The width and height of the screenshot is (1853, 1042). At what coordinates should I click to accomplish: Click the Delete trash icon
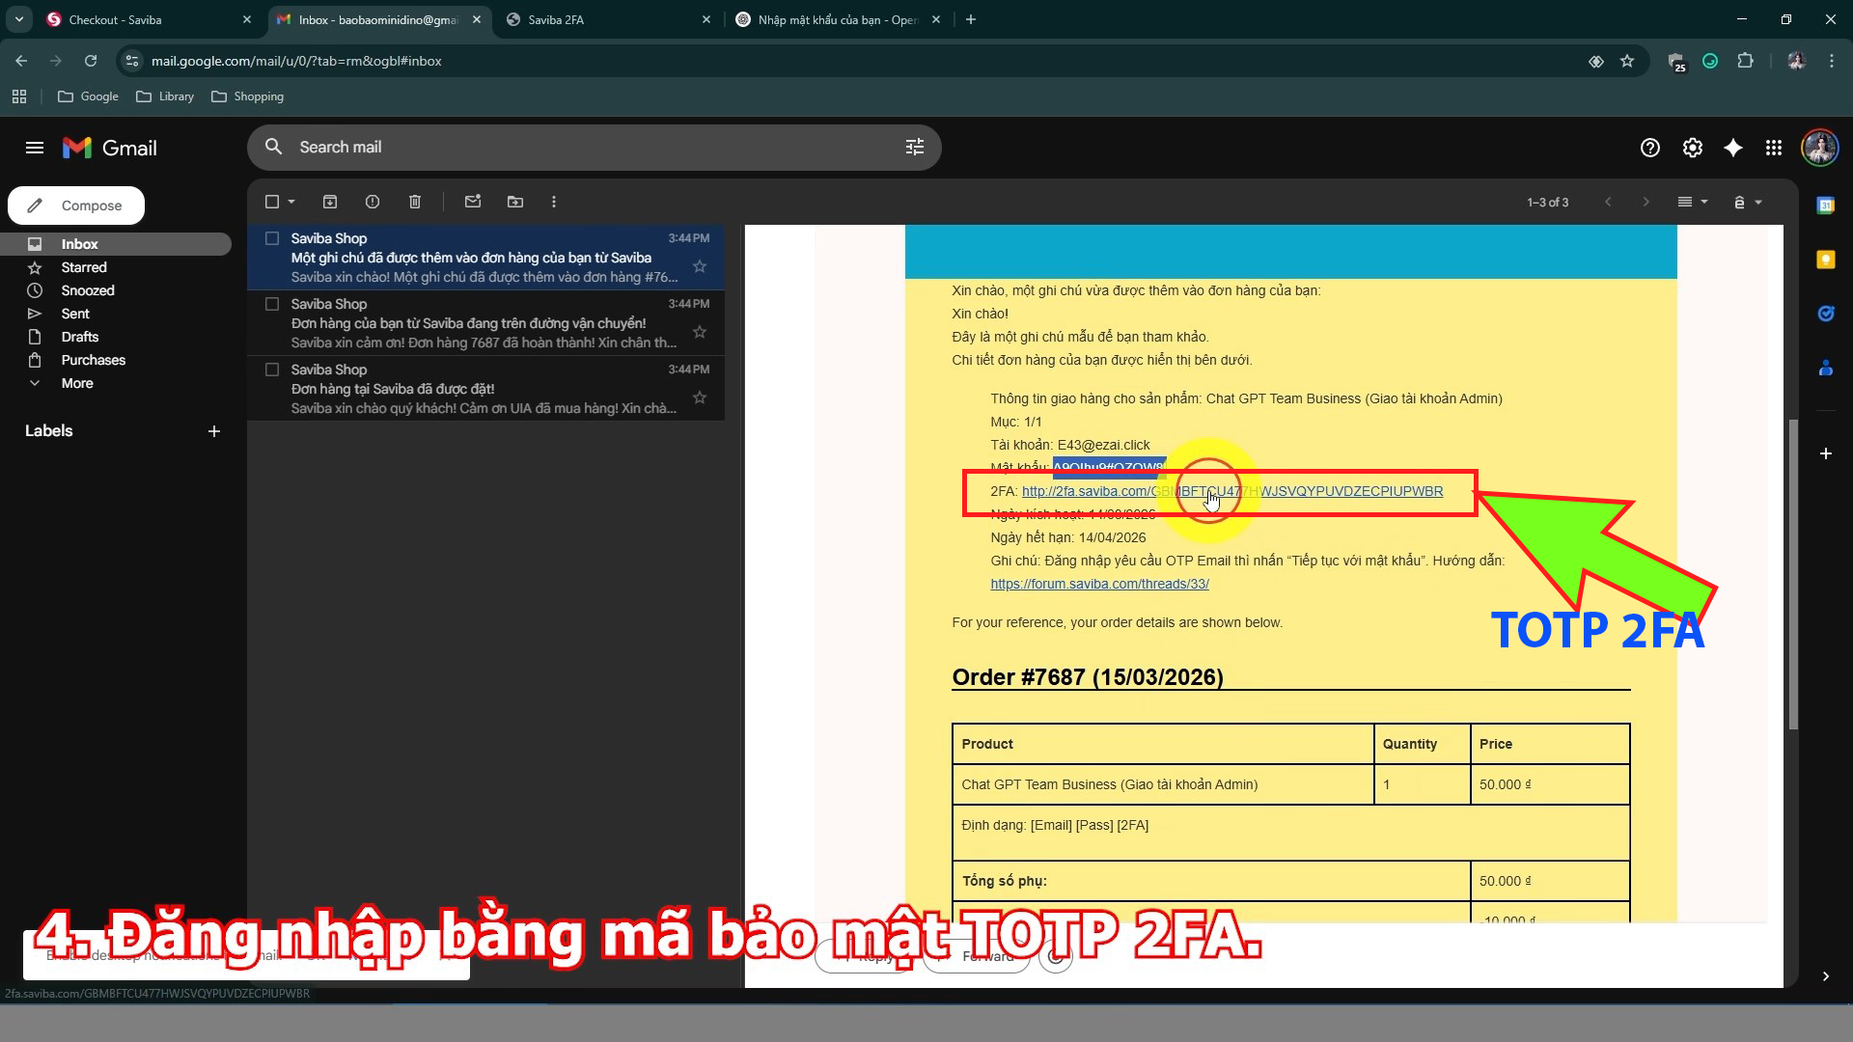coord(415,202)
